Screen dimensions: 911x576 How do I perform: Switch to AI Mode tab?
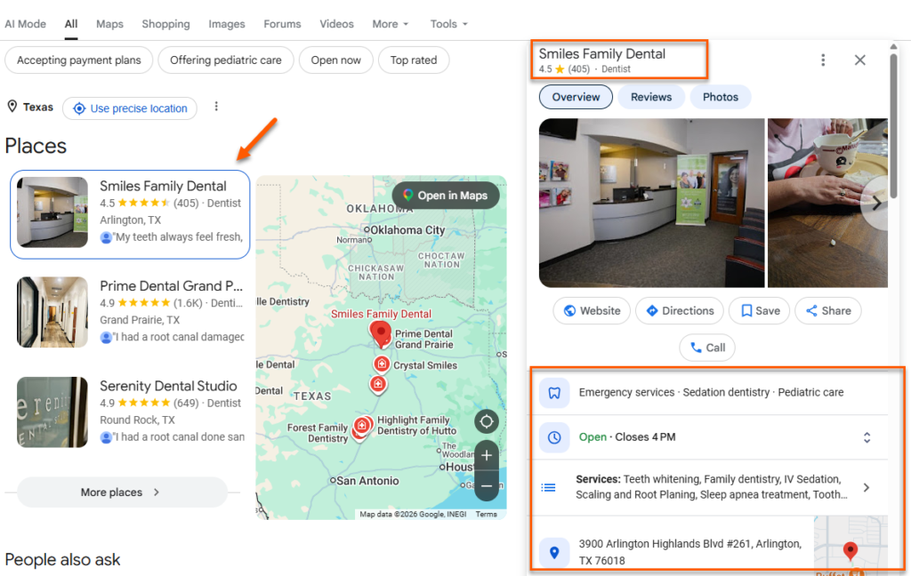pyautogui.click(x=26, y=24)
